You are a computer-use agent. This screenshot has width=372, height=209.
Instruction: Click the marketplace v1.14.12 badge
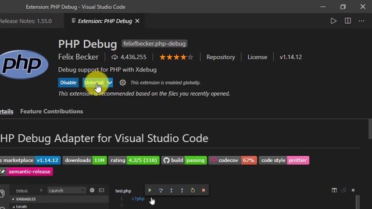pyautogui.click(x=30, y=160)
